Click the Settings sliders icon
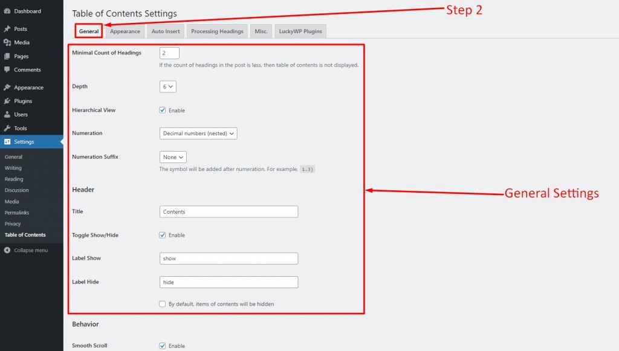This screenshot has height=351, width=619. click(7, 141)
